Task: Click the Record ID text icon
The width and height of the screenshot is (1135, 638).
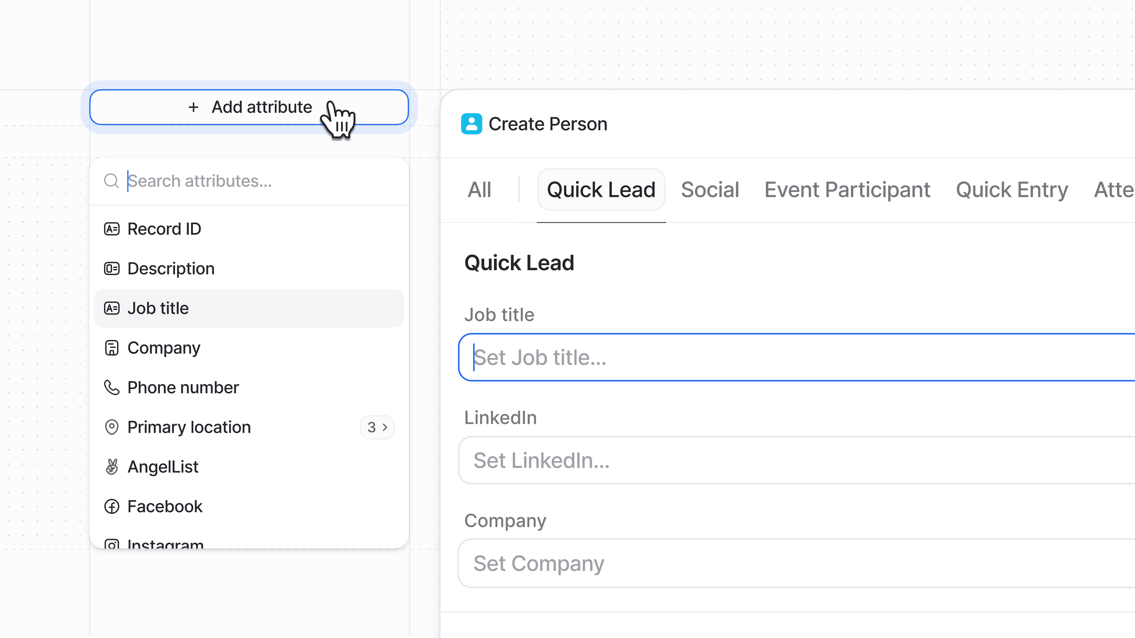Action: [x=111, y=229]
